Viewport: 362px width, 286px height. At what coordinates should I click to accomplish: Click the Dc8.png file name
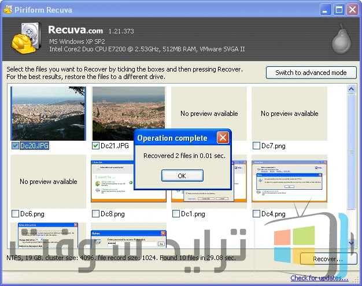(x=113, y=214)
